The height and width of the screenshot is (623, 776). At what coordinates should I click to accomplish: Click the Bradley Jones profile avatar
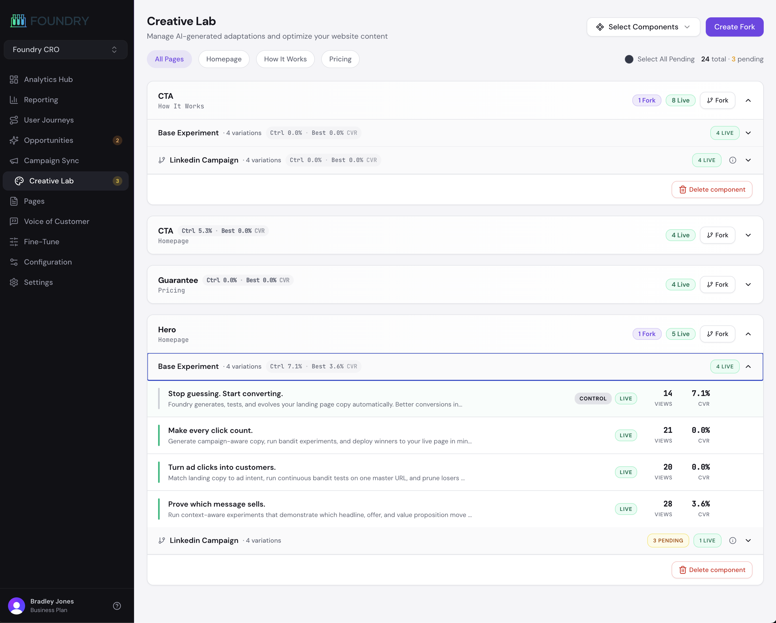click(17, 606)
